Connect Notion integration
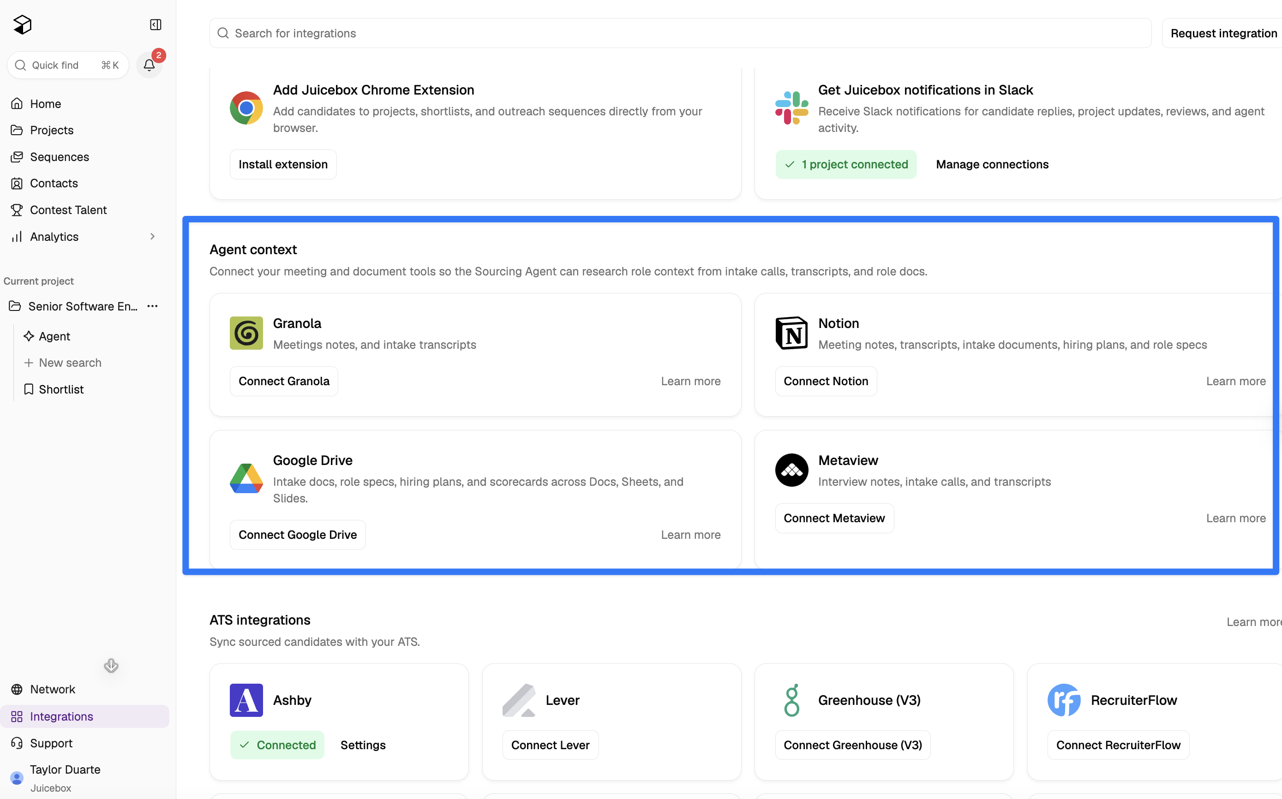The image size is (1282, 799). 826,381
